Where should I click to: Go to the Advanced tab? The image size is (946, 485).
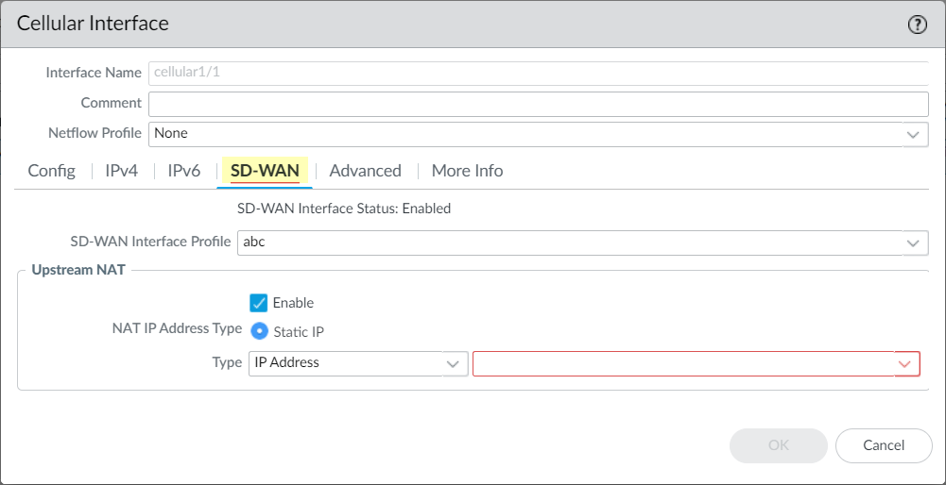click(x=365, y=171)
